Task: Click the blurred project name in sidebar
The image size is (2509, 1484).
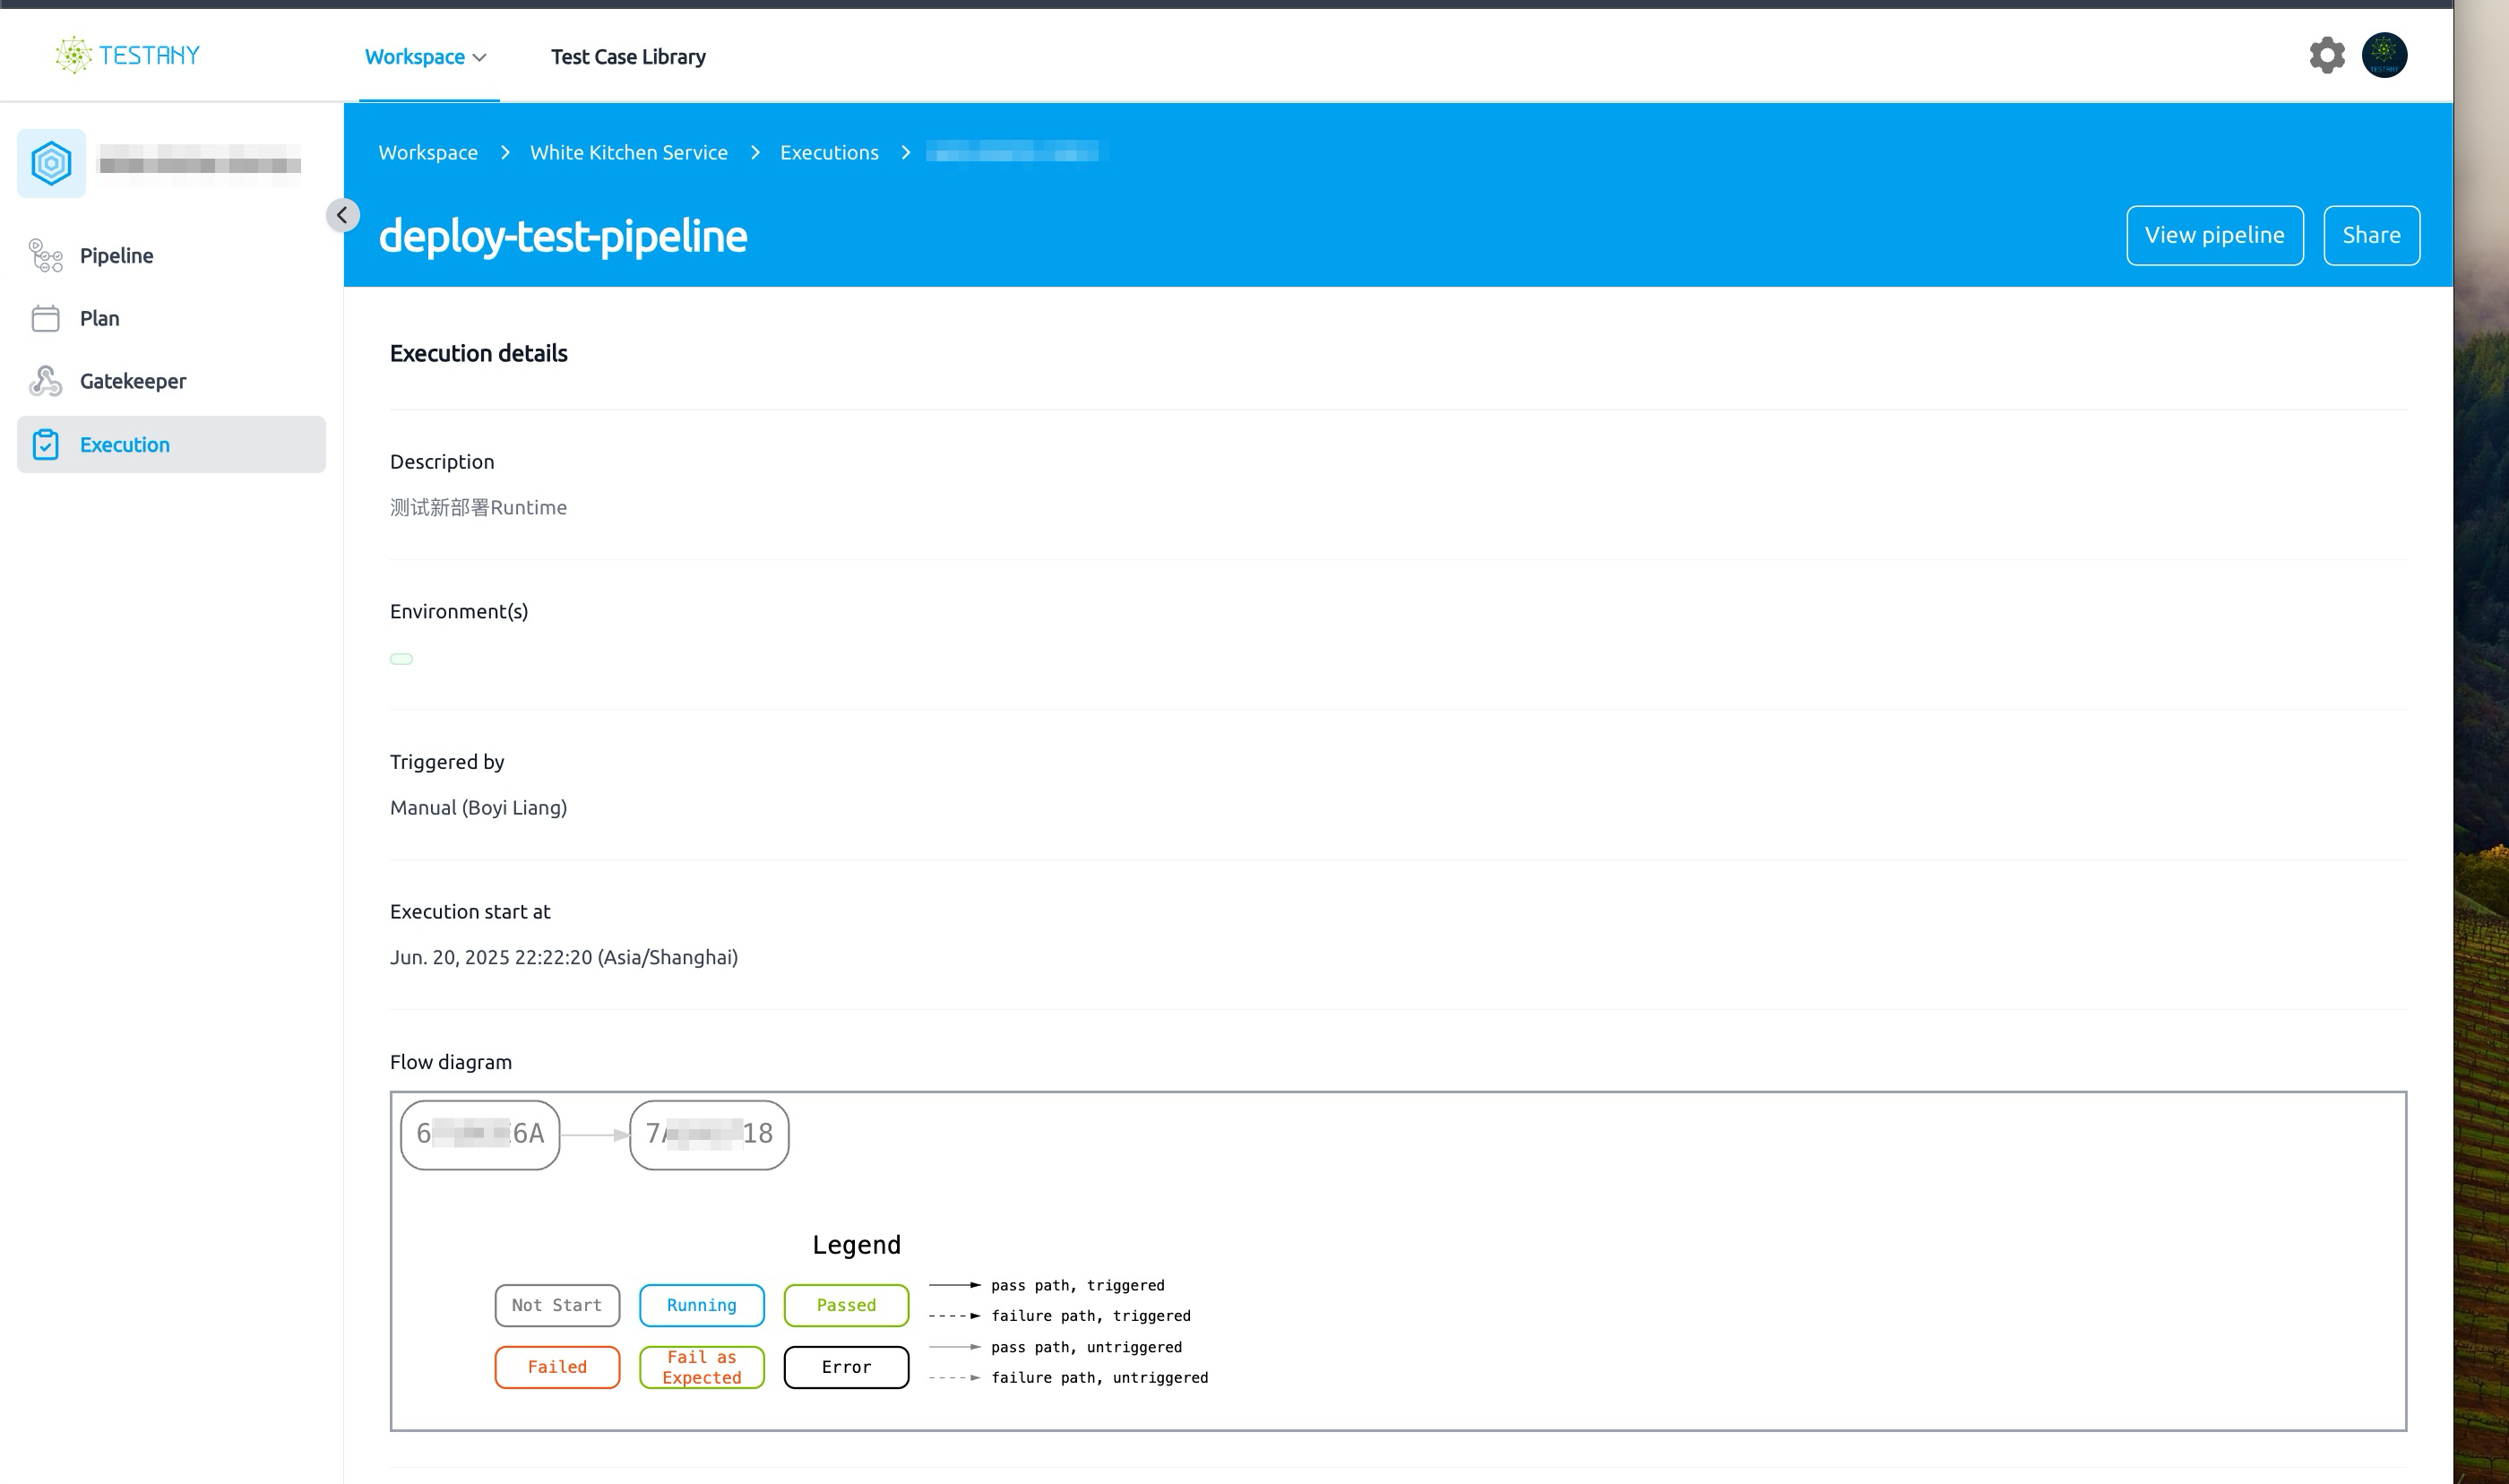Action: click(x=200, y=163)
